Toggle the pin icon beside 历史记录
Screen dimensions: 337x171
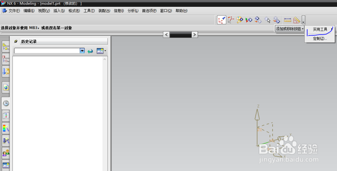click(x=16, y=41)
